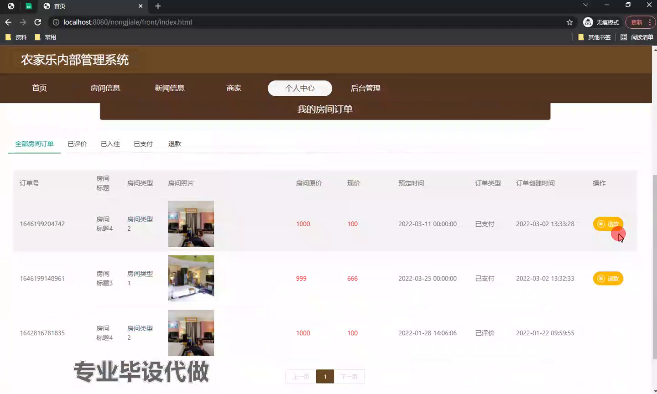This screenshot has height=394, width=657.
Task: Open the 常用 bookmarks folder
Action: (45, 37)
